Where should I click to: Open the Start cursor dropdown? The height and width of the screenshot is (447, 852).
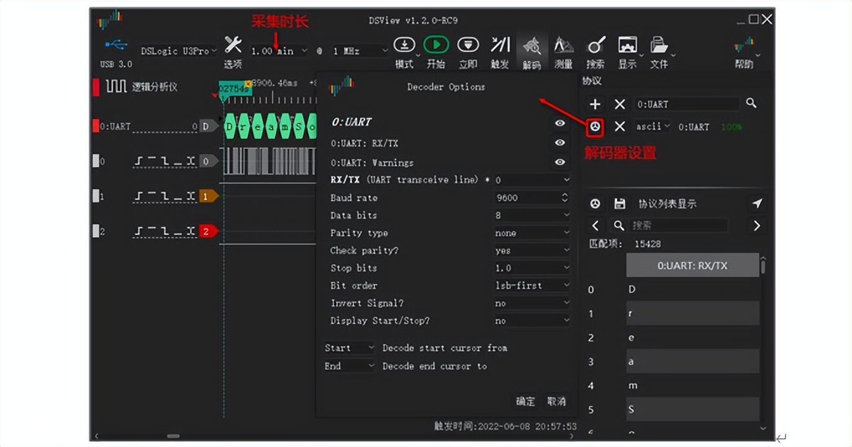(350, 348)
